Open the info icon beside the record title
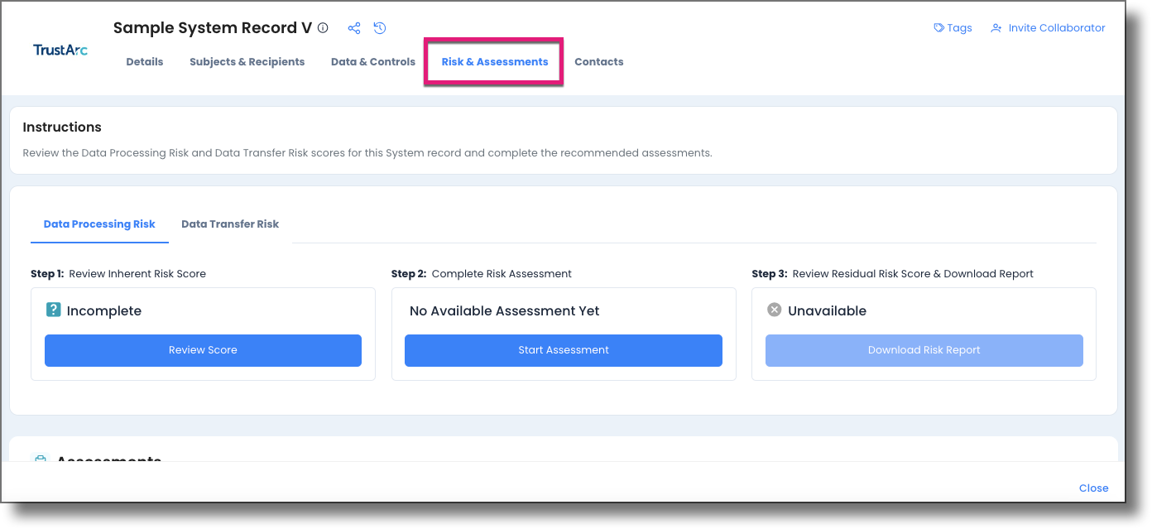Screen dimensions: 1152x529 (x=323, y=27)
